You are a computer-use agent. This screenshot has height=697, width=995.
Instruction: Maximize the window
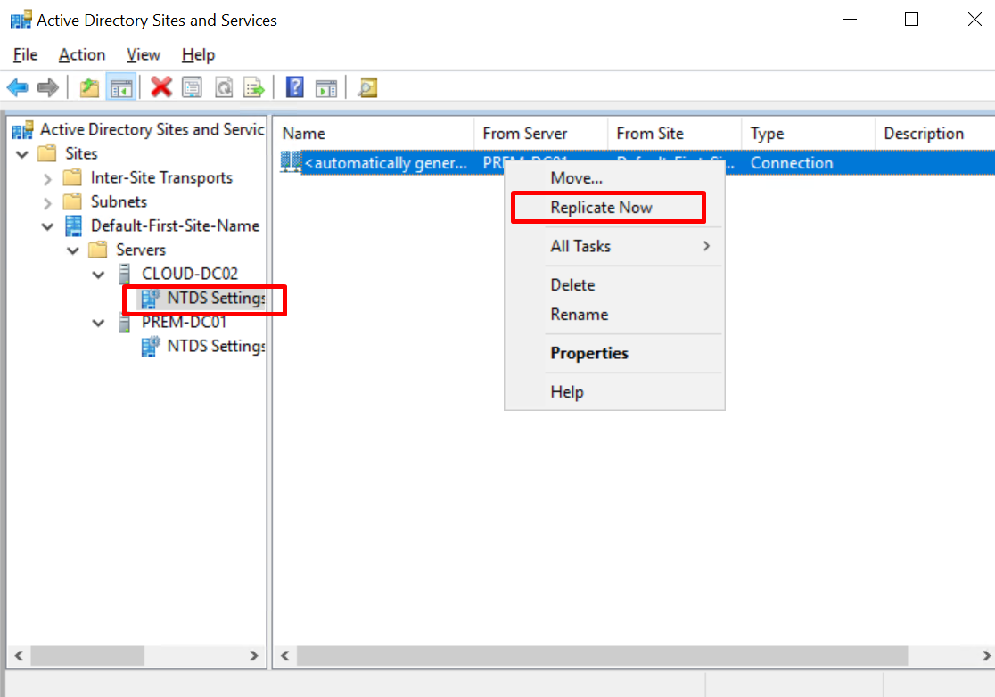click(911, 20)
